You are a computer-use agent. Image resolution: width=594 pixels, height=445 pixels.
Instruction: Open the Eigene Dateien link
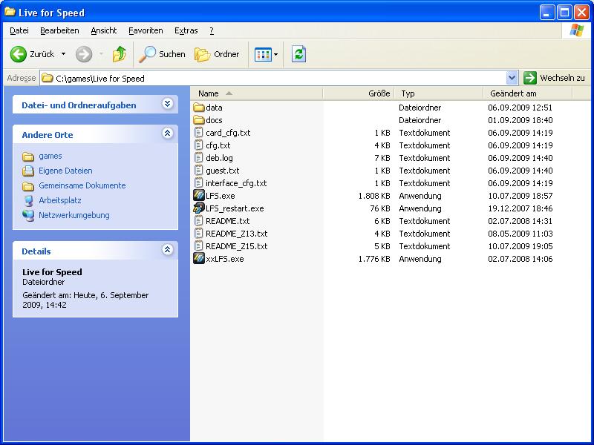click(65, 171)
